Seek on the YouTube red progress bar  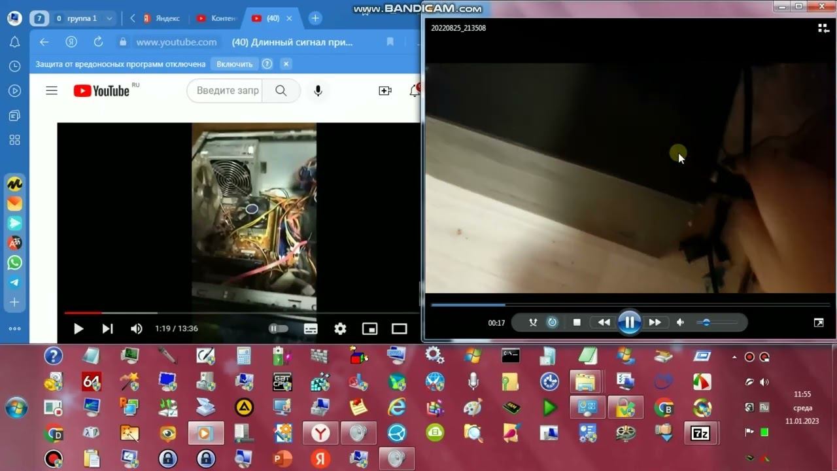tap(241, 313)
